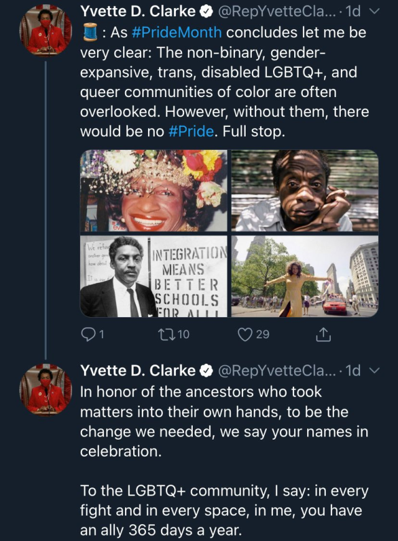Viewport: 398px width, 541px height.
Task: Expand the first tweet's options chevron
Action: coord(374,11)
